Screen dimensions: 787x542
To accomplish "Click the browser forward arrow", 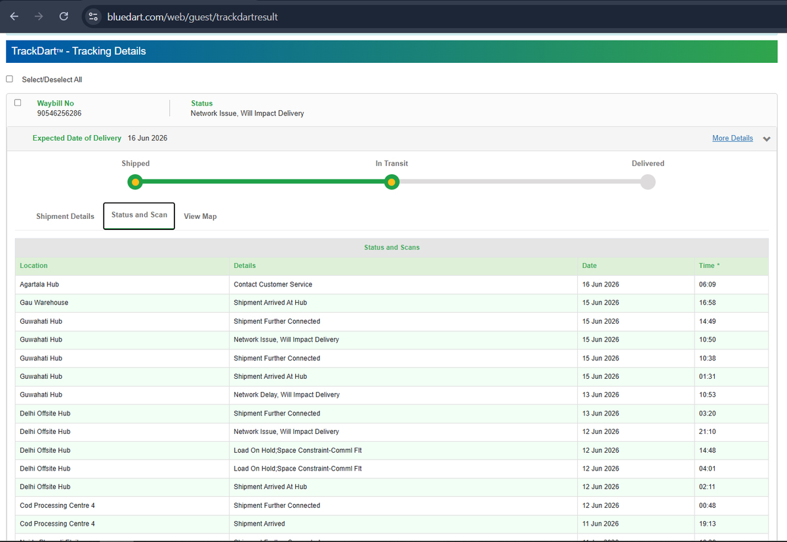I will coord(39,16).
